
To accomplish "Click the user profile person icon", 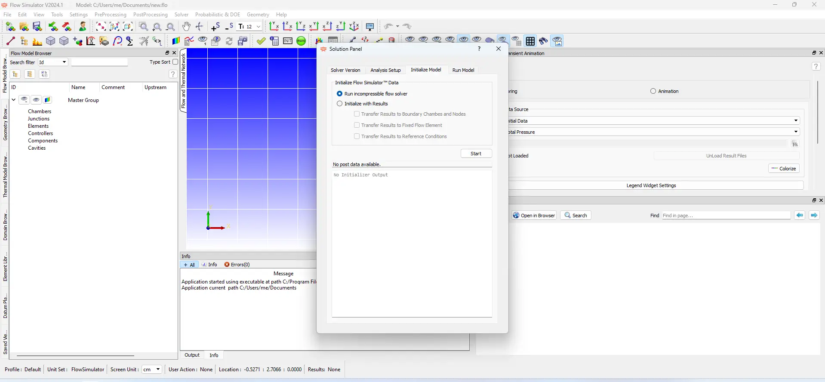I will (83, 27).
